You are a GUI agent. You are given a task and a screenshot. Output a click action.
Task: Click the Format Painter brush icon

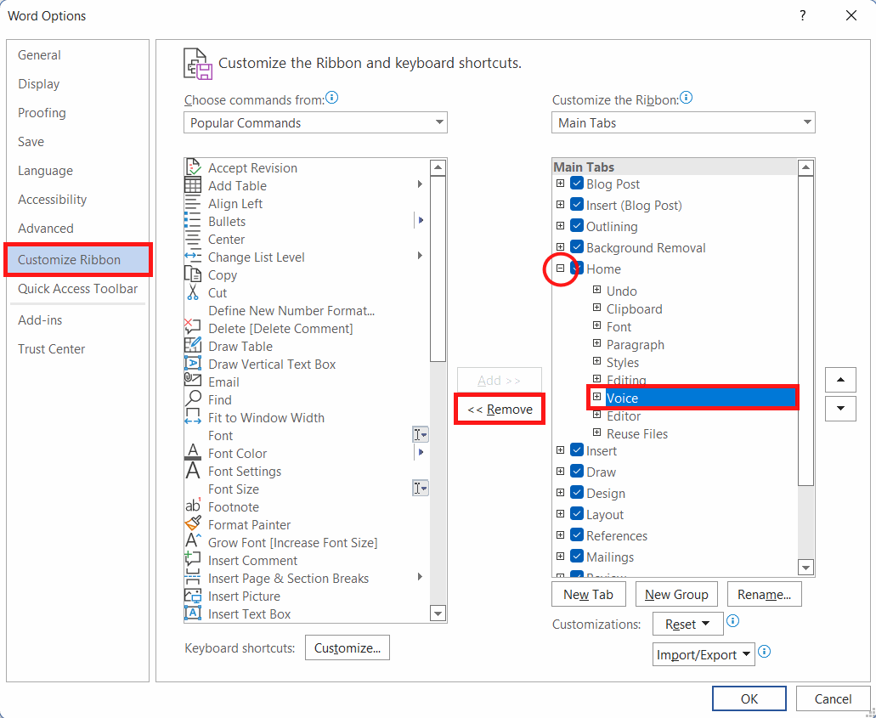pyautogui.click(x=193, y=524)
